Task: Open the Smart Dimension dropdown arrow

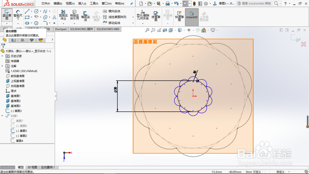Action: (18, 24)
